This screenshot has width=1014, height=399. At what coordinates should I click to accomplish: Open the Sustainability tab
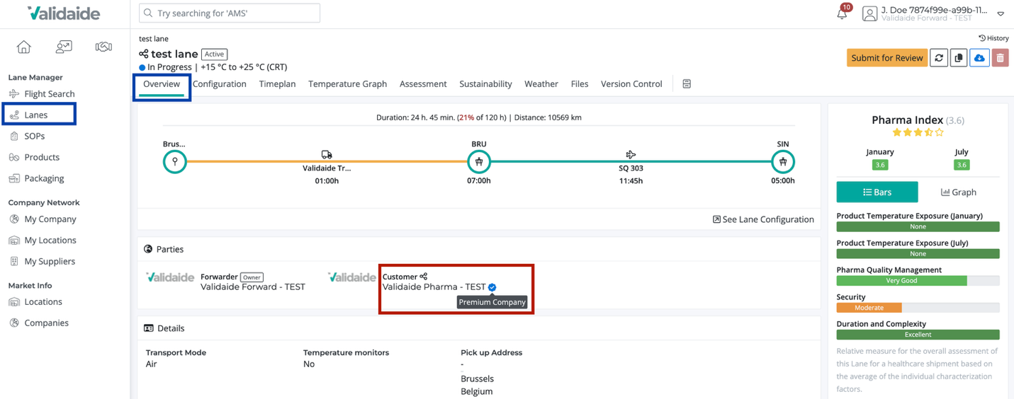485,83
